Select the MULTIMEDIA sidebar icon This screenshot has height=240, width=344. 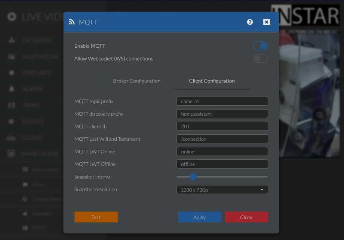(x=11, y=56)
